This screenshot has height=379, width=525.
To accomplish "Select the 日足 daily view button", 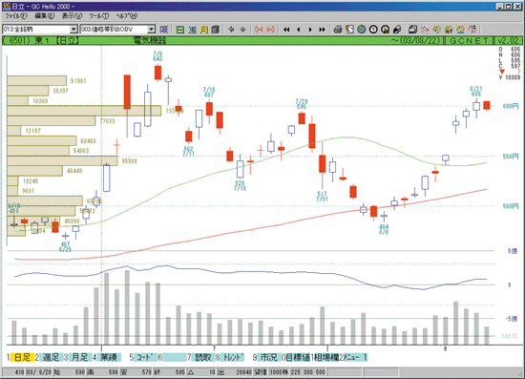I will (23, 357).
